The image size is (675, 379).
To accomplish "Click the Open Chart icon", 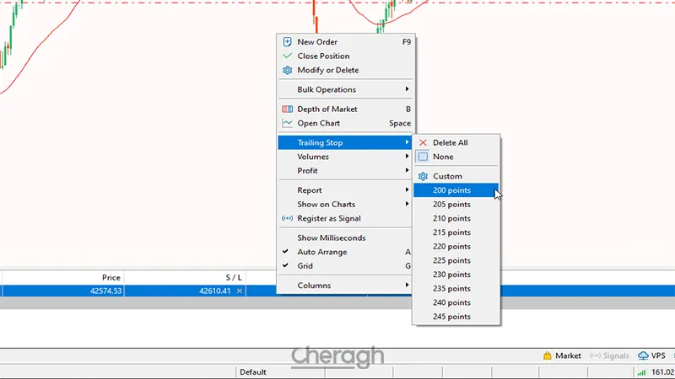I will point(288,124).
